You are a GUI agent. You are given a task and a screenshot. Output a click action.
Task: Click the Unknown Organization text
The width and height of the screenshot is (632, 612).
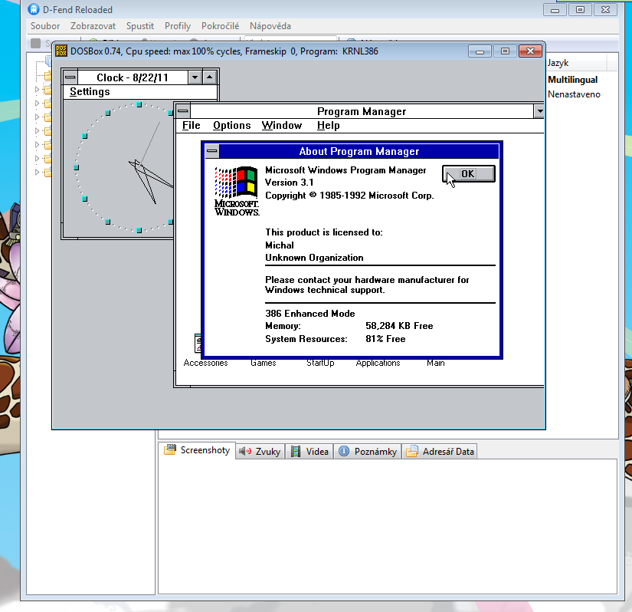point(314,258)
